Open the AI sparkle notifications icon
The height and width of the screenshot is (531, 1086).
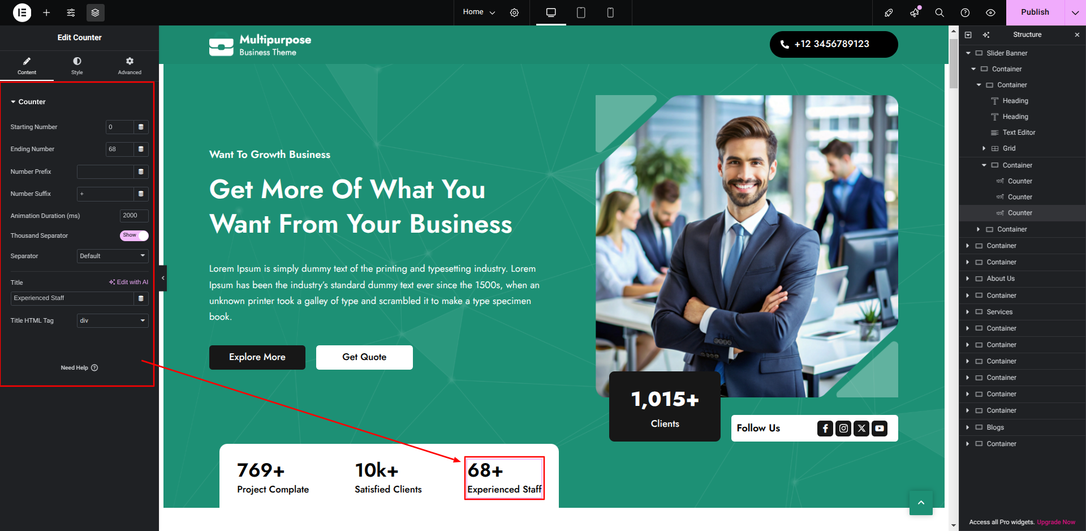tap(915, 12)
